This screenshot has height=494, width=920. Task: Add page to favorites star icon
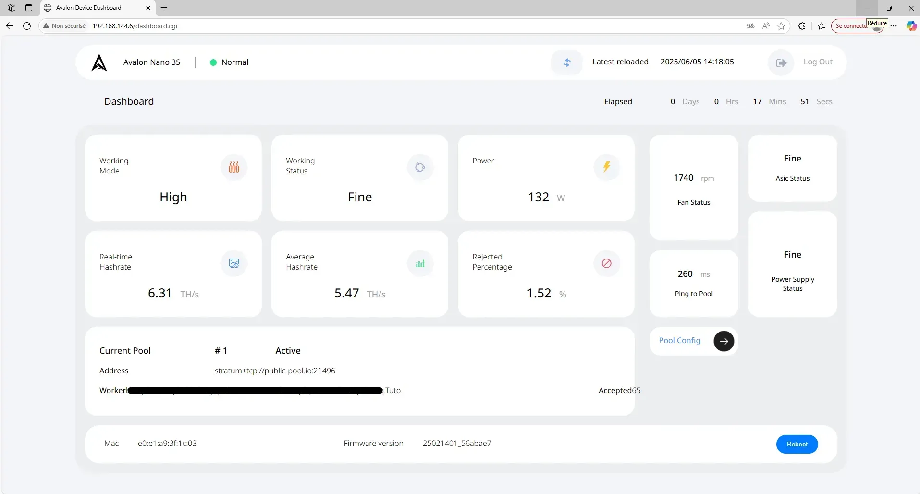coord(781,26)
